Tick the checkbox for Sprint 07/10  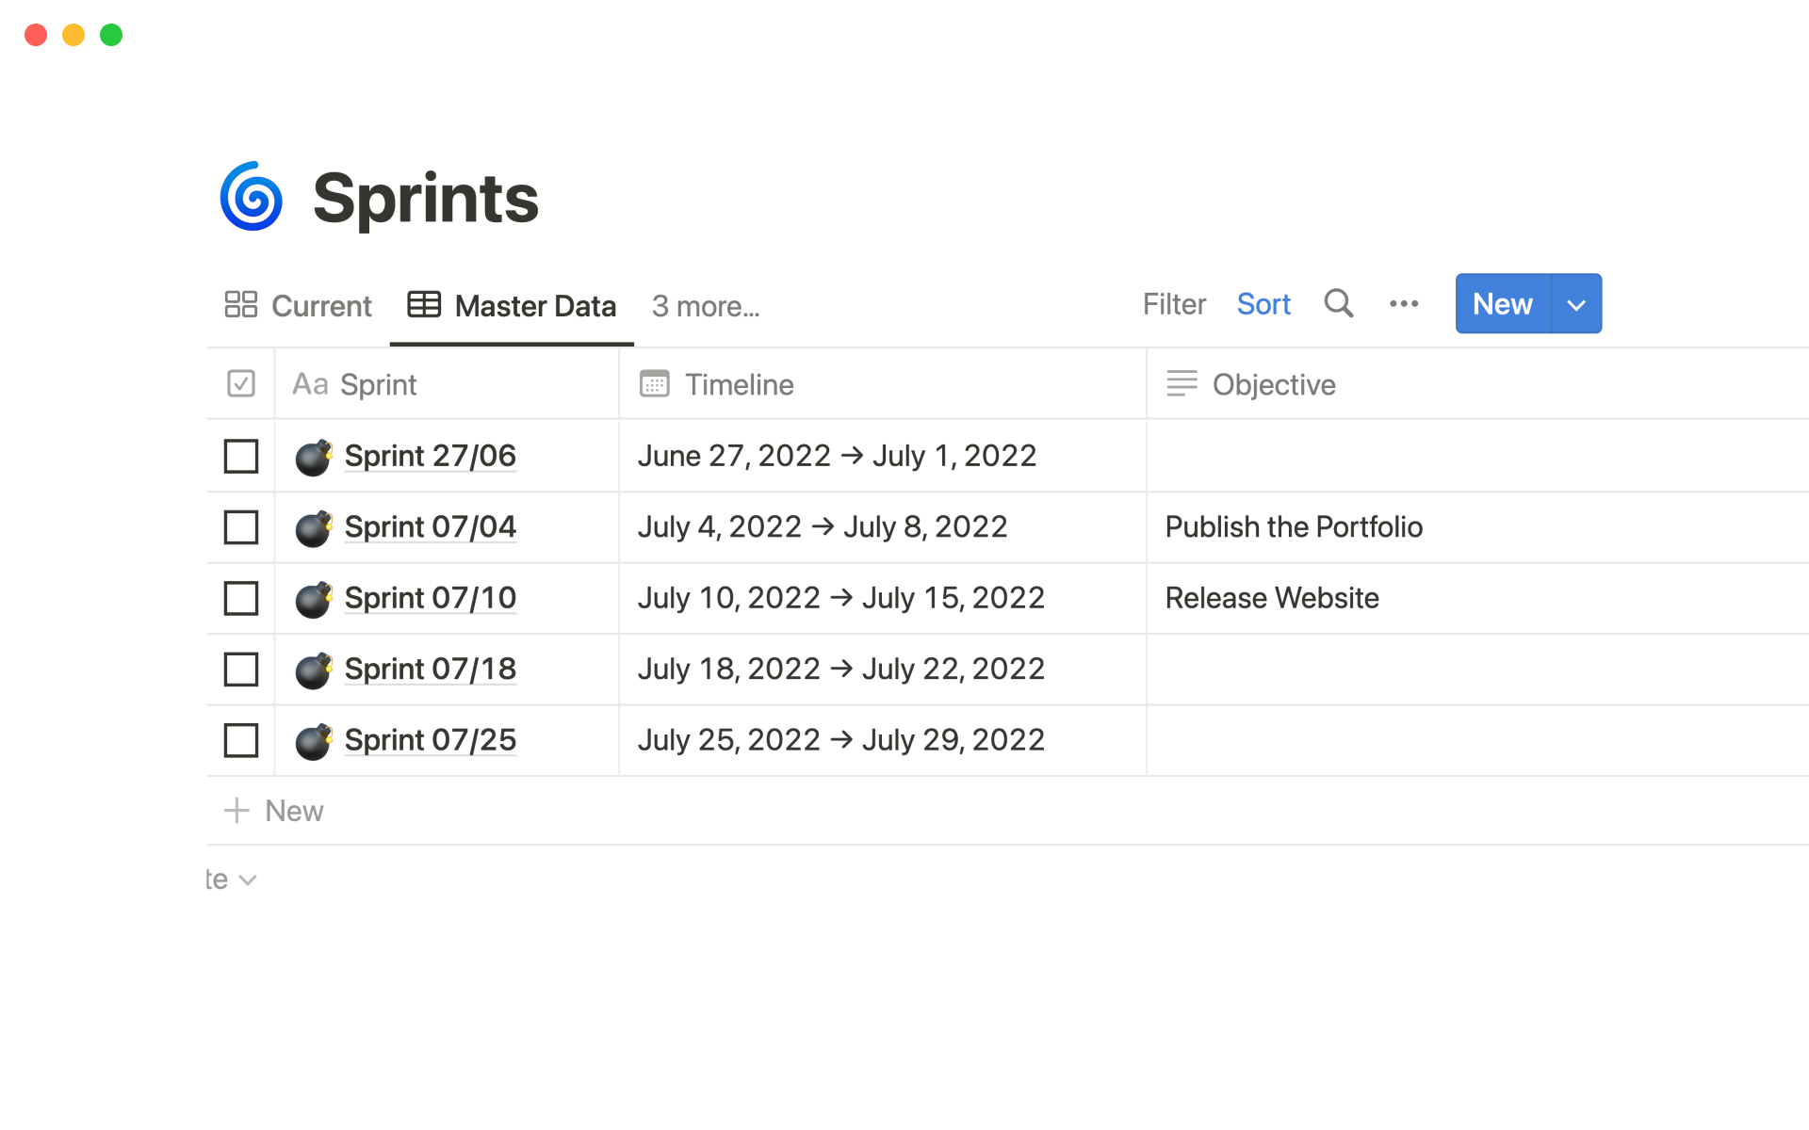tap(241, 598)
